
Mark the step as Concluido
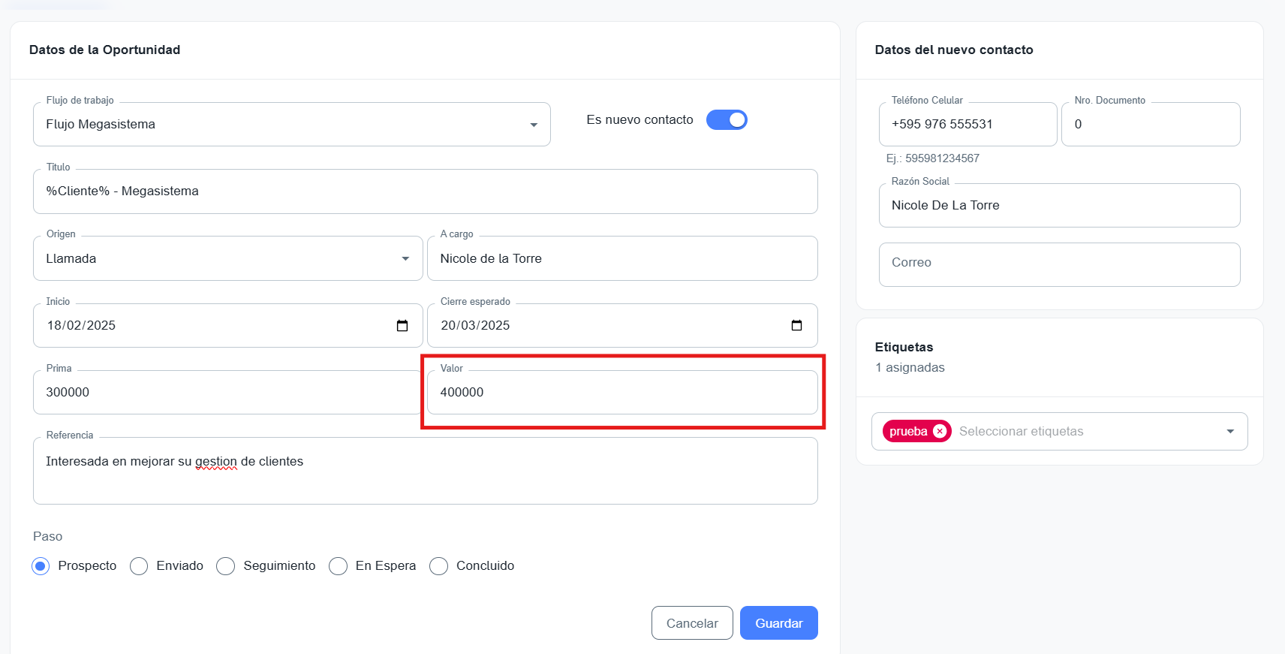coord(439,566)
